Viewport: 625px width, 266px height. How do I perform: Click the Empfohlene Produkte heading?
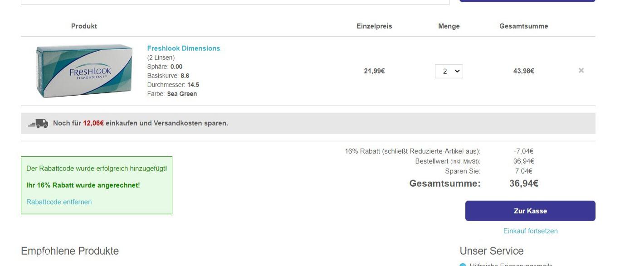click(x=70, y=251)
